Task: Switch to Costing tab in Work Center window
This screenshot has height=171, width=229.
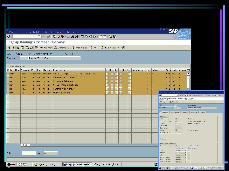Action: coord(202,112)
